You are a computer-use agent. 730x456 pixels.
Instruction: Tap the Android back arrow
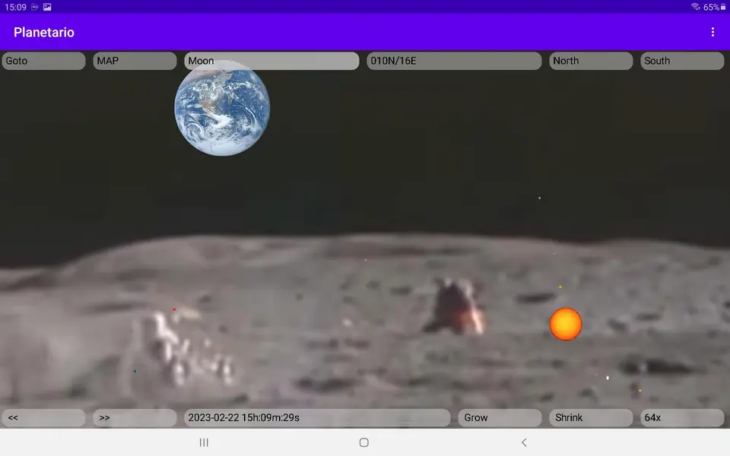click(x=524, y=442)
